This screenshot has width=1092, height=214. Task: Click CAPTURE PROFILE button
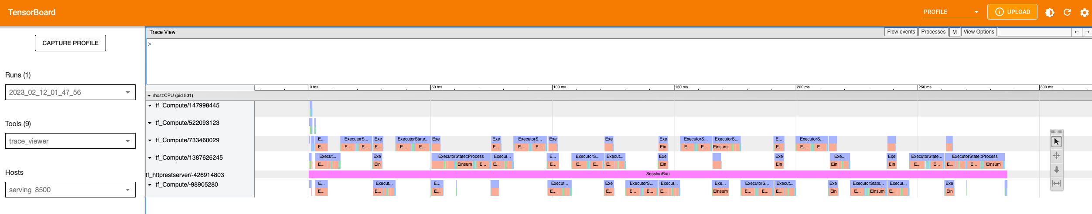(x=70, y=43)
